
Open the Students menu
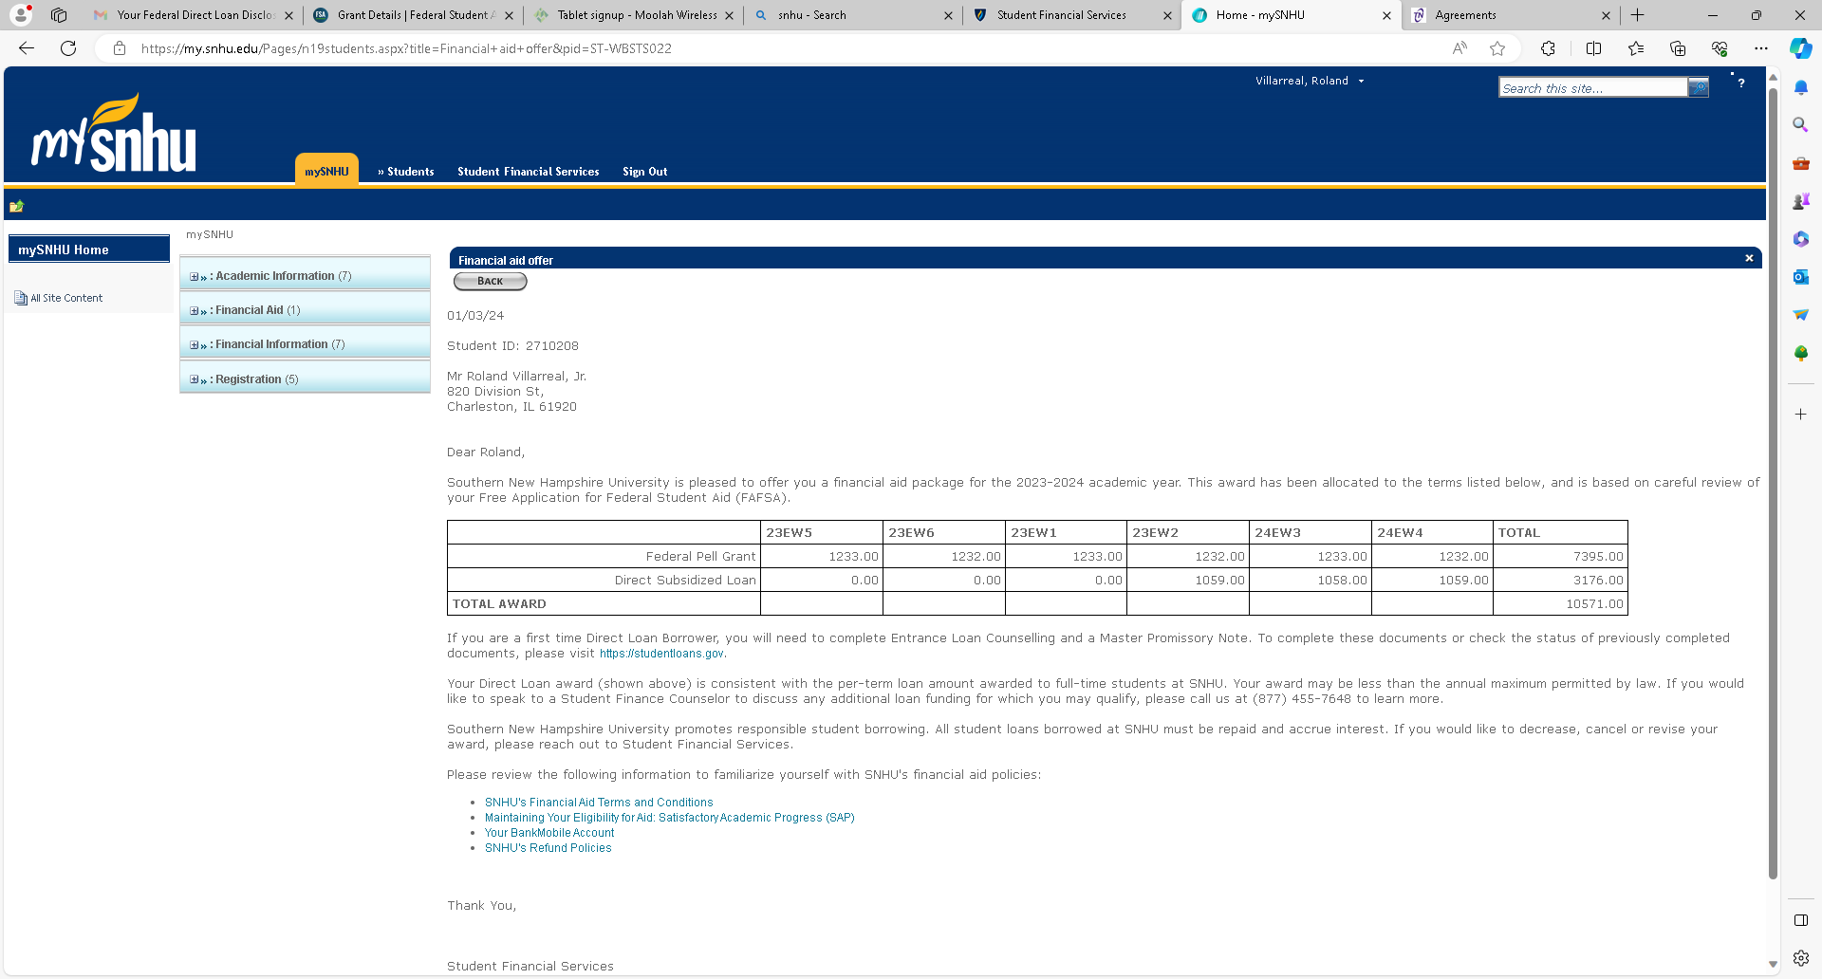tap(405, 172)
